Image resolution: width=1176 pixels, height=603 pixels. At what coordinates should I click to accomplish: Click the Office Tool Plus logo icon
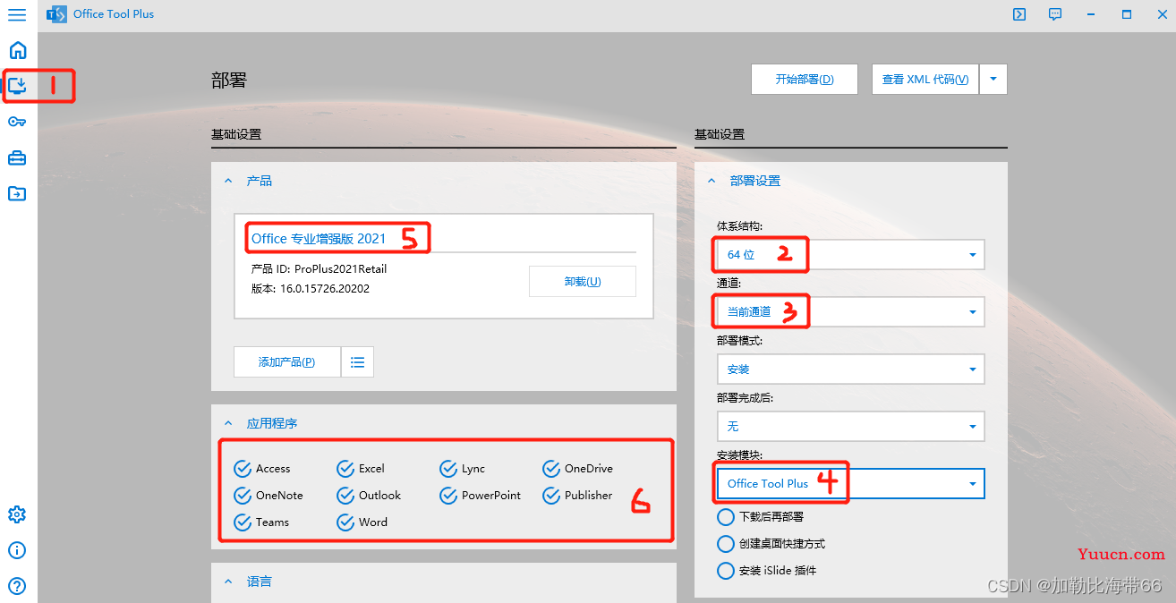[x=56, y=14]
